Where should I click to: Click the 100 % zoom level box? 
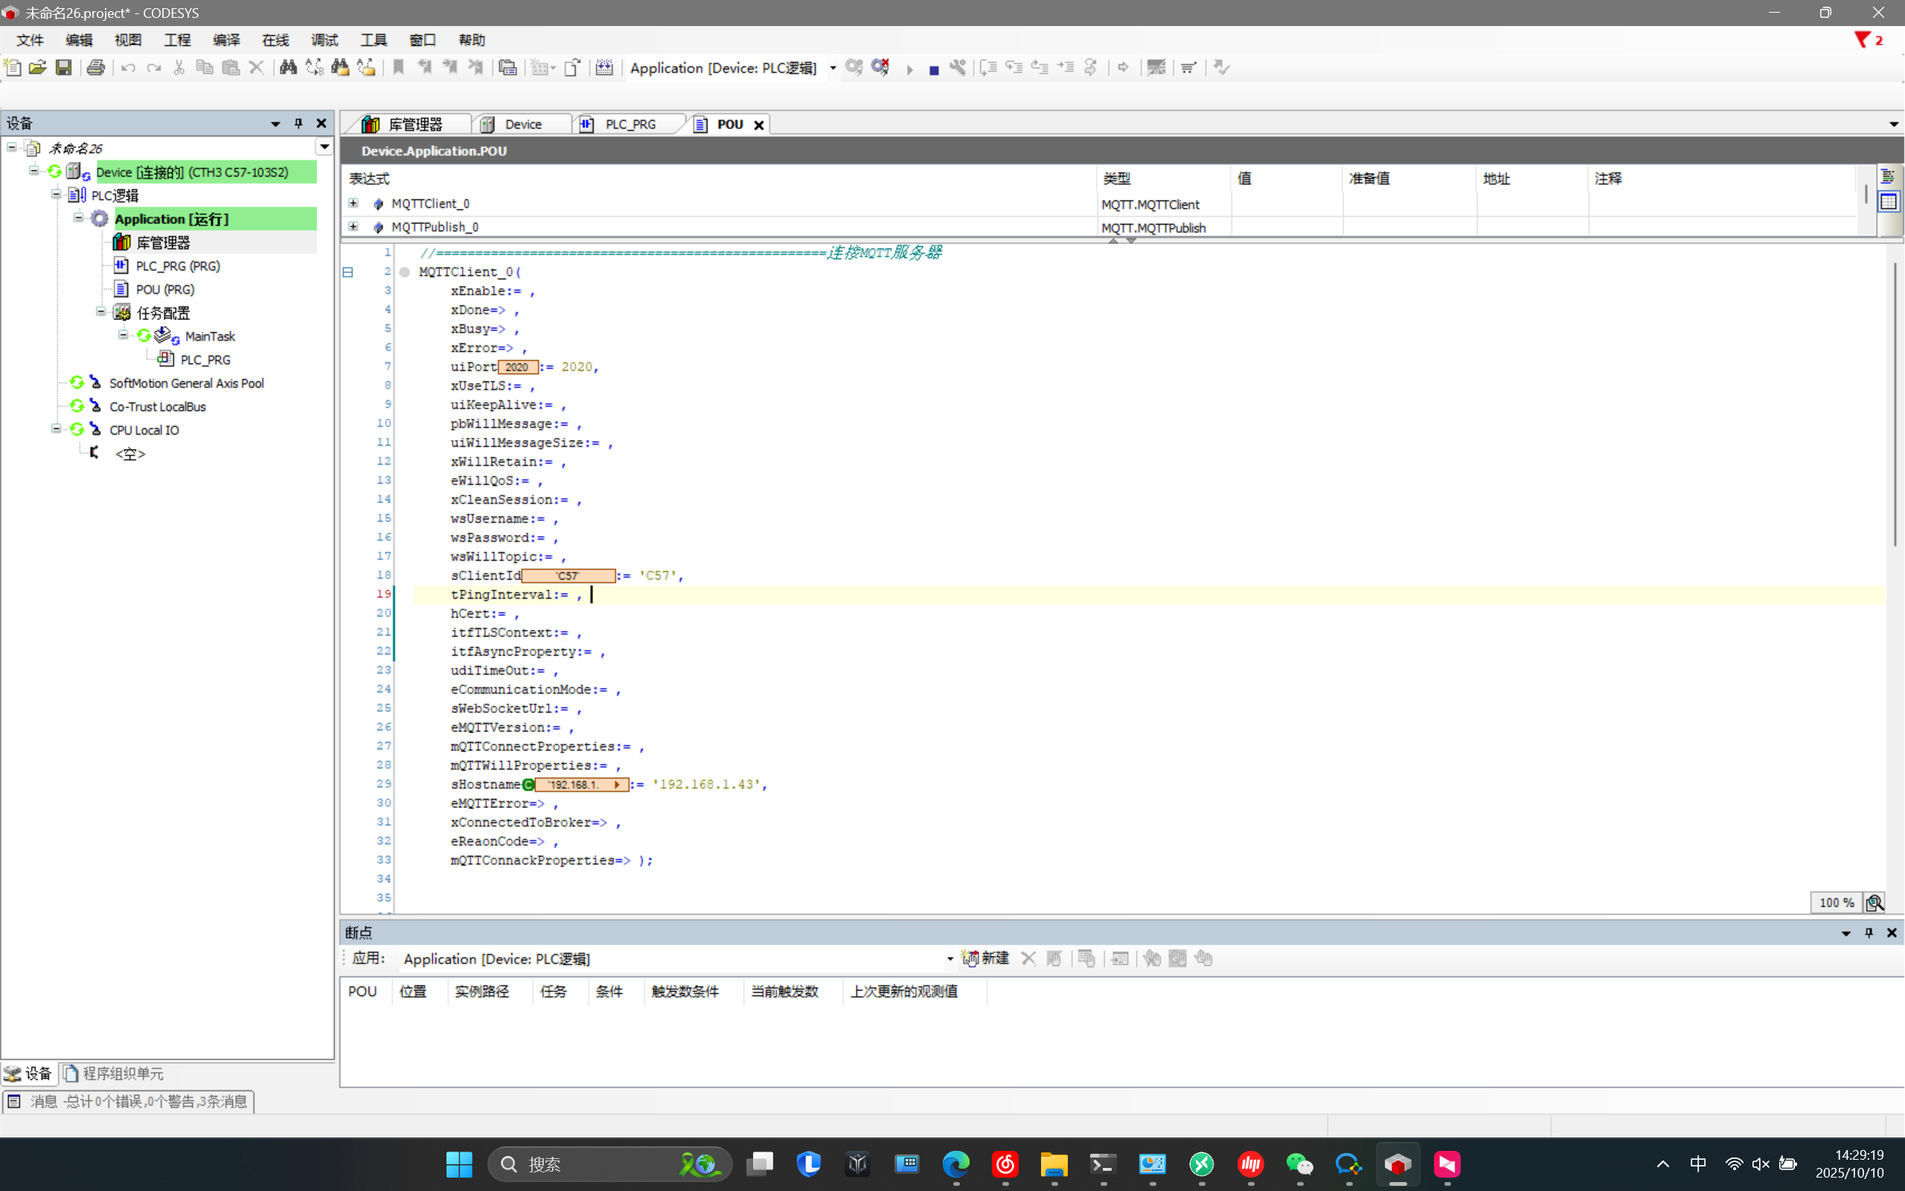tap(1836, 903)
